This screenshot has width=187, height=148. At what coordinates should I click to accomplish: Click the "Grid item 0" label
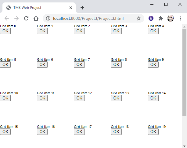pos(8,26)
